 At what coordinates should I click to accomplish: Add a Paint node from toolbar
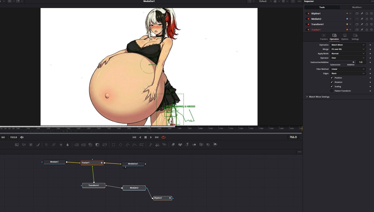coord(38,145)
